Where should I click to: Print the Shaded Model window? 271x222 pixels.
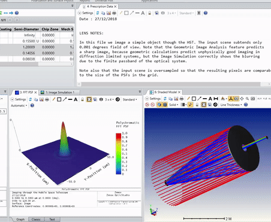(182, 99)
